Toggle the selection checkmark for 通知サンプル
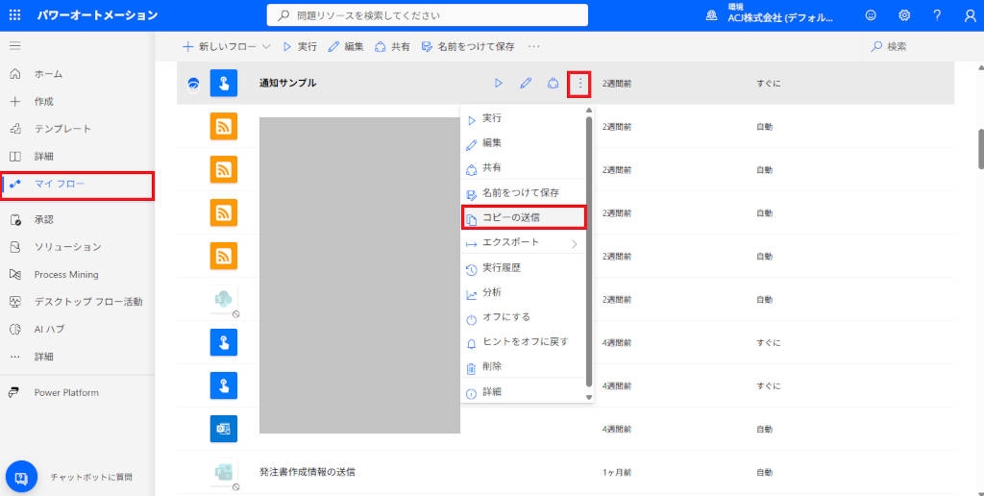Viewport: 984px width, 496px height. click(193, 84)
